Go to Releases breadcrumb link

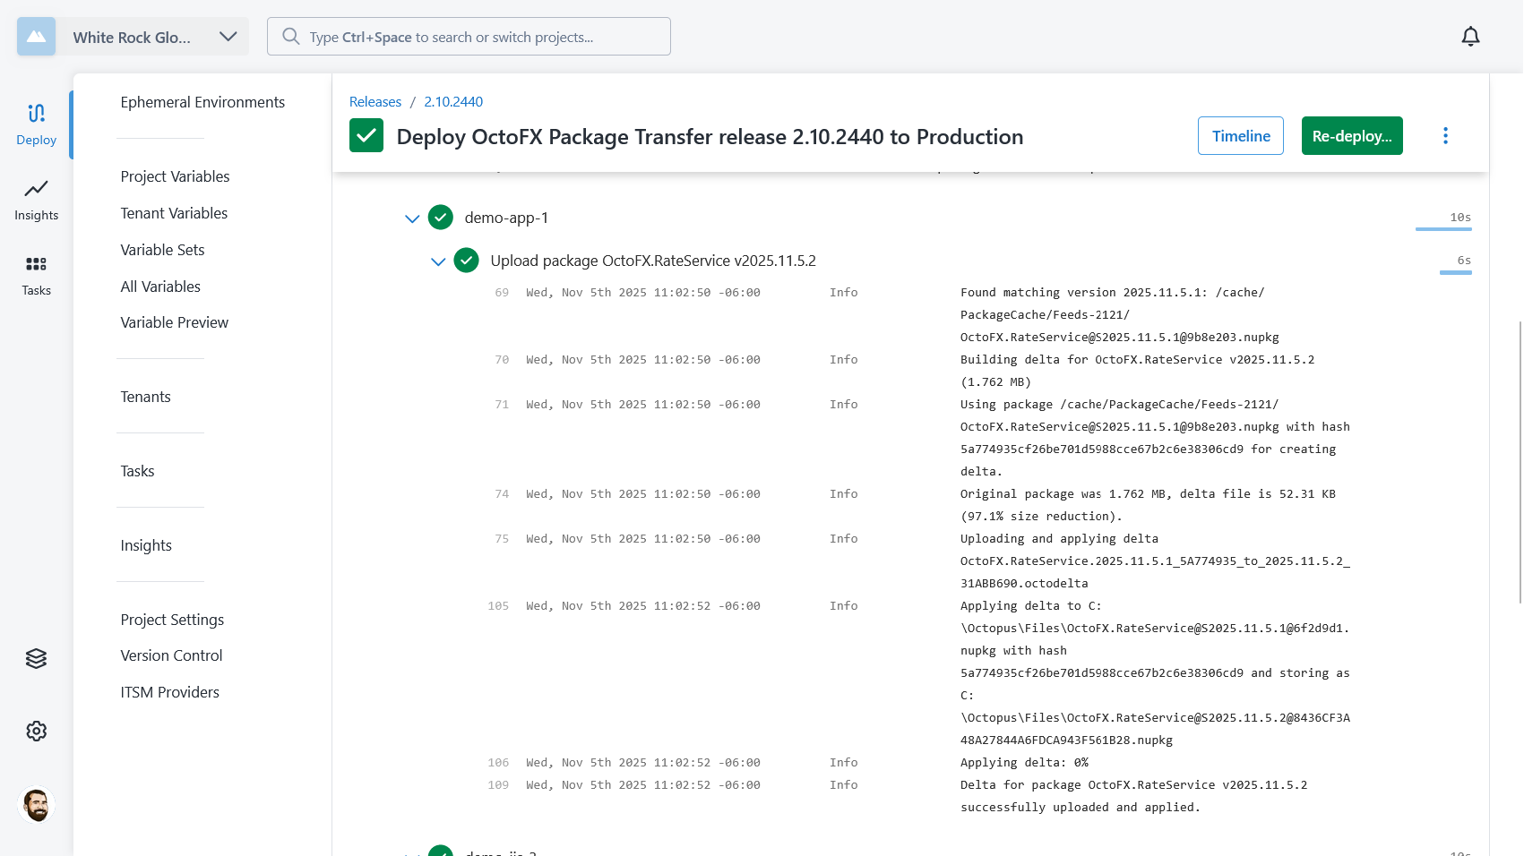coord(375,102)
